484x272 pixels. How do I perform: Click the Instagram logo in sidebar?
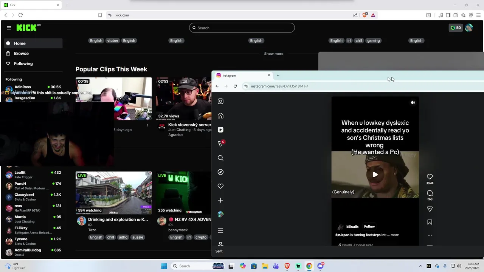[x=220, y=101]
